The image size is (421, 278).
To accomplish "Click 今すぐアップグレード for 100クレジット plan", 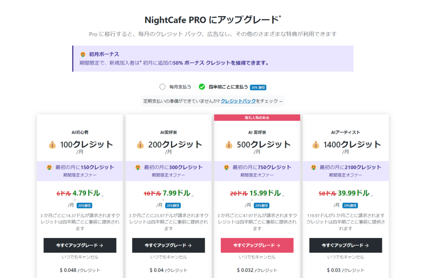I will click(x=80, y=245).
